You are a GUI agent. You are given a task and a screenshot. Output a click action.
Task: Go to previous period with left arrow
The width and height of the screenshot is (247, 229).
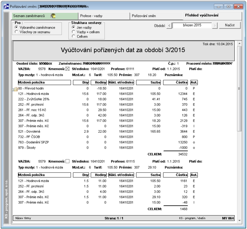(x=169, y=26)
